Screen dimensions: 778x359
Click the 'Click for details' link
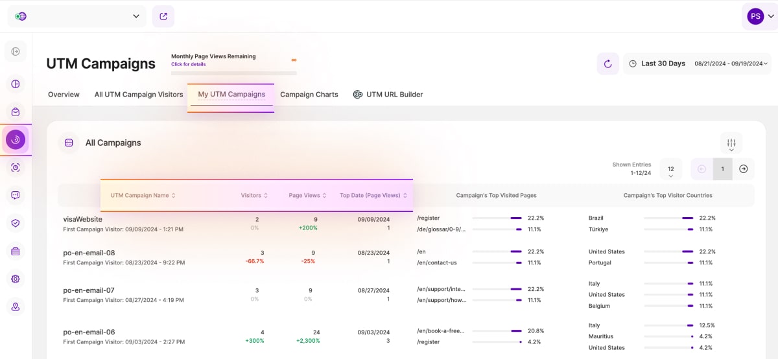coord(188,65)
